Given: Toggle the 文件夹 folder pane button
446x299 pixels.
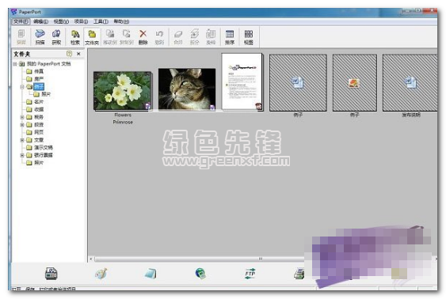Looking at the screenshot, I should (x=92, y=37).
